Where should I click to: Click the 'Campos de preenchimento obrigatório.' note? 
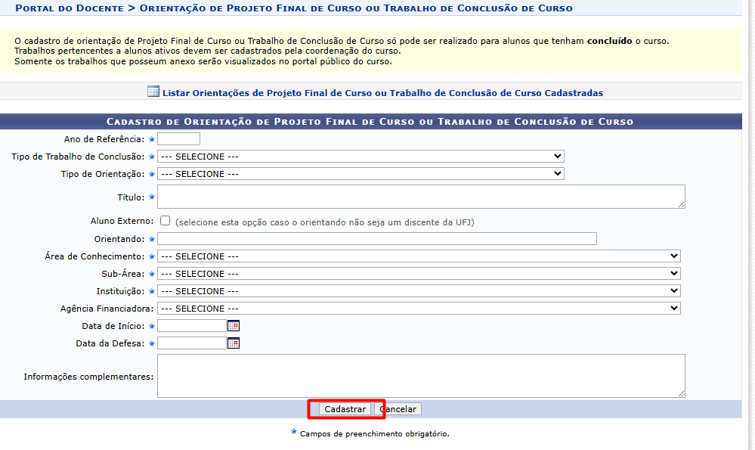[375, 433]
